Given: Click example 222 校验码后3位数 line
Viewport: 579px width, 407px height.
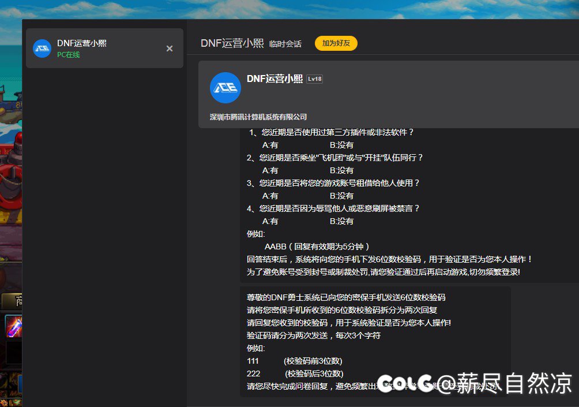Looking at the screenshot, I should pyautogui.click(x=295, y=374).
